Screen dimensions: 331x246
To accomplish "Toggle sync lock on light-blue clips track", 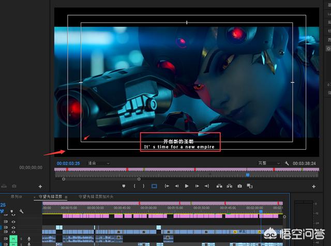I will coord(6,227).
